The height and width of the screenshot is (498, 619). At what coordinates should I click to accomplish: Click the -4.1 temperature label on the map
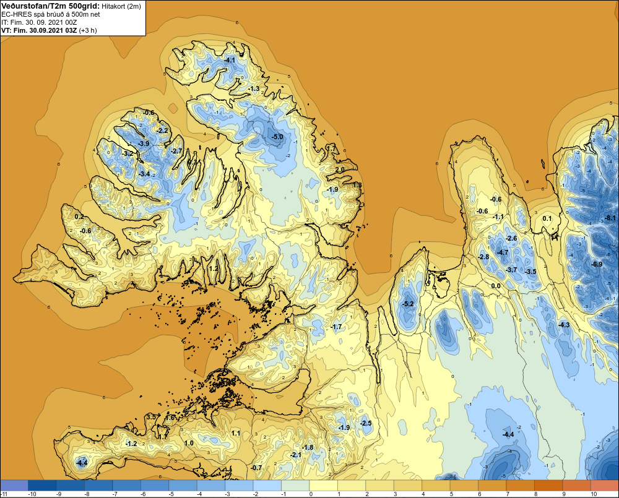(230, 60)
